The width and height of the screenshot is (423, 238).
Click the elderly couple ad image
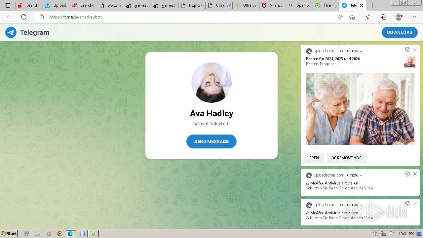pos(360,109)
